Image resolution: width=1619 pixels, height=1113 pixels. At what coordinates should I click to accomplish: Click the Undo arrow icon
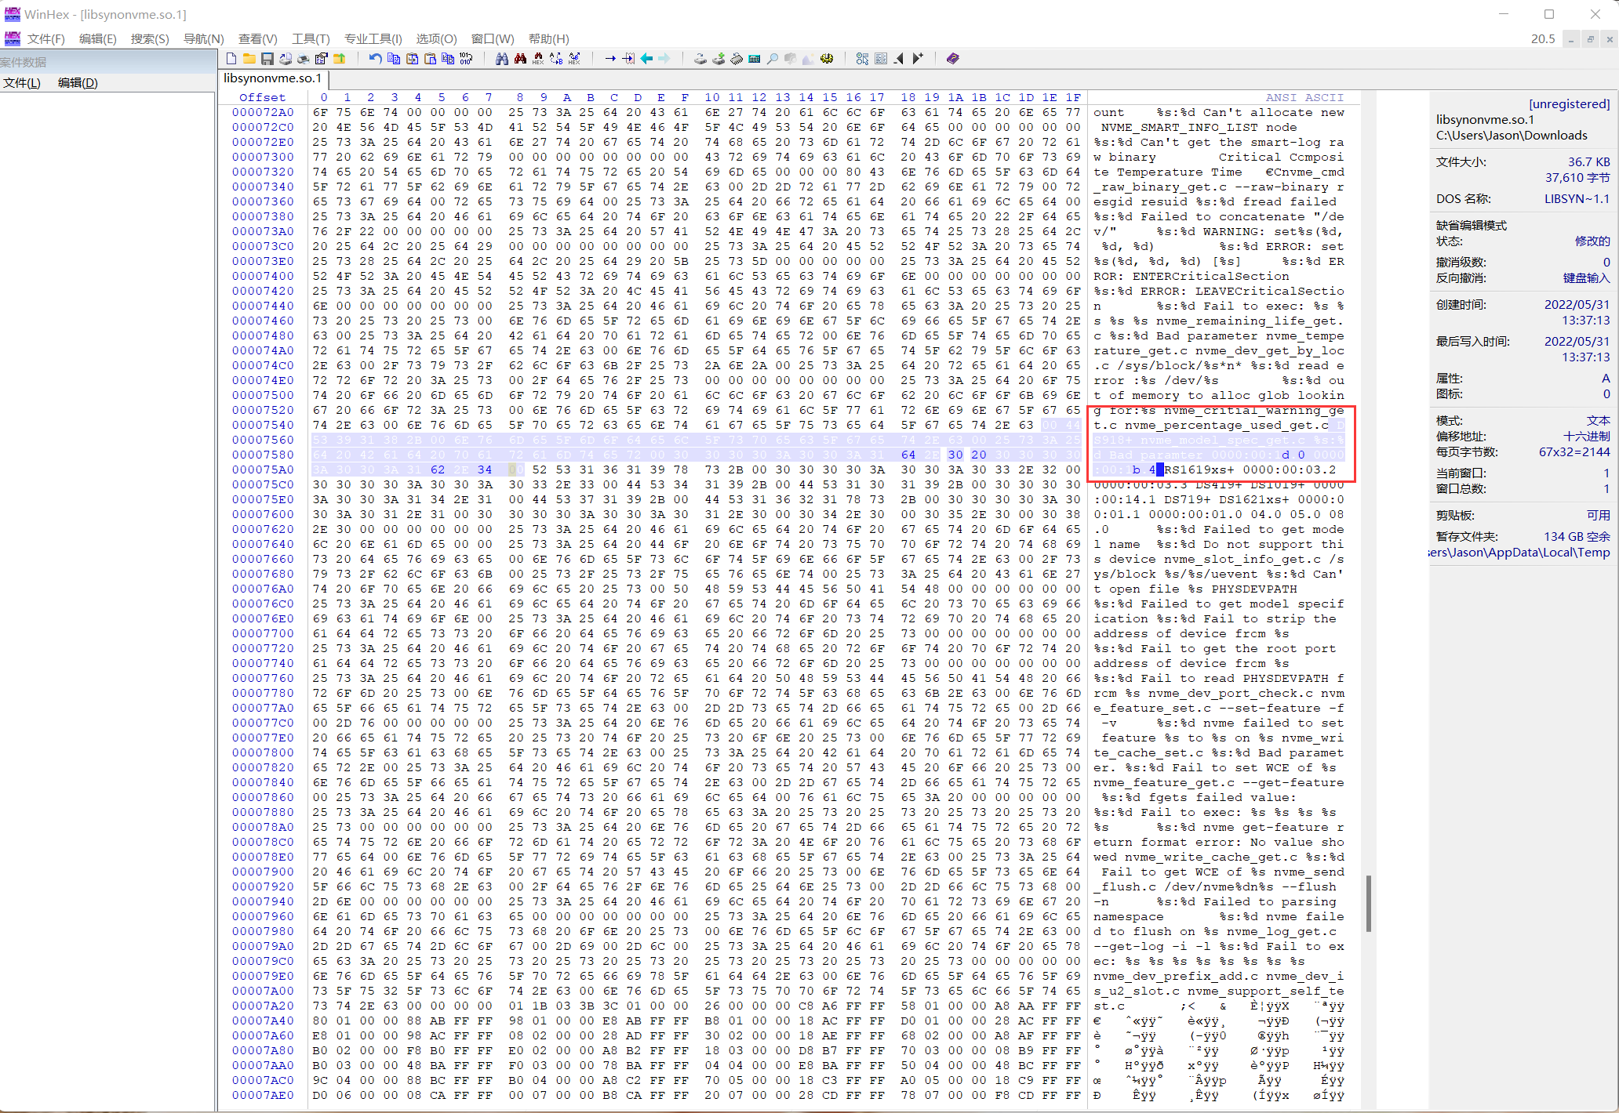click(x=375, y=59)
